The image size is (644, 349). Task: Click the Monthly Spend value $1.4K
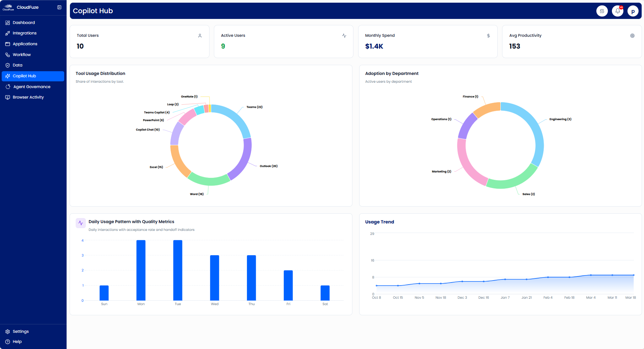(x=374, y=46)
